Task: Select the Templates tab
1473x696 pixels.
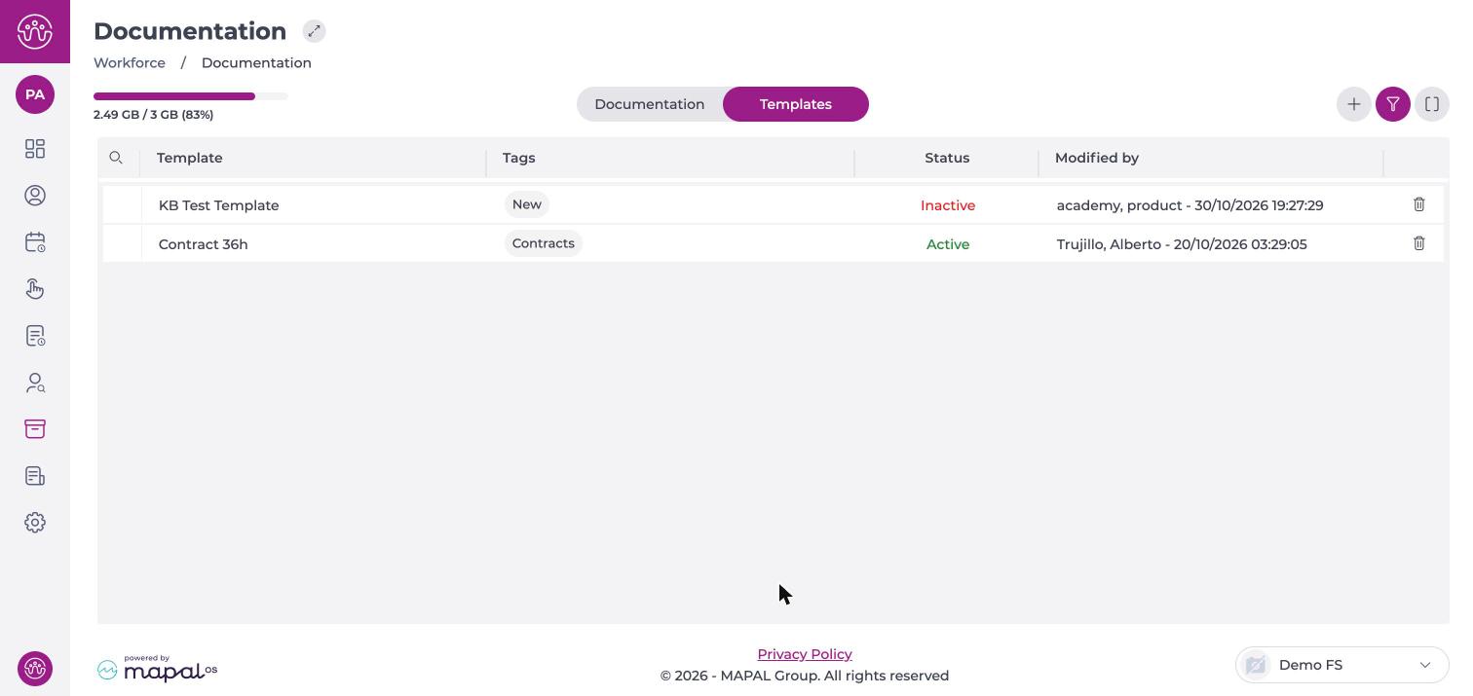Action: 796,104
